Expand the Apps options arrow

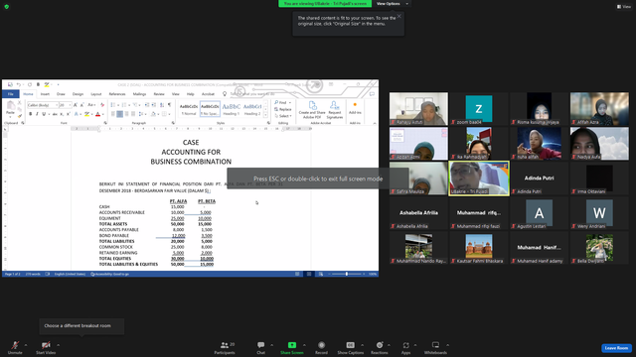415,345
